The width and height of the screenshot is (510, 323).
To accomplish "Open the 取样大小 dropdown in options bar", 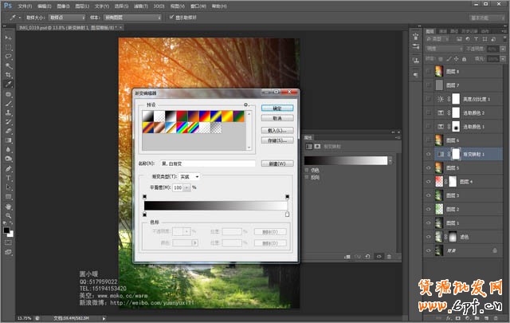I will point(68,17).
